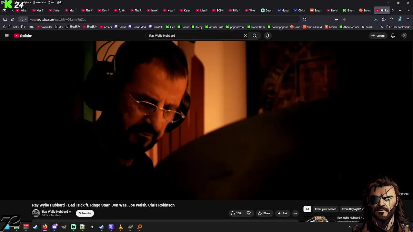Open the browser profile account icon
Screen dimensions: 413x232
pos(384,19)
